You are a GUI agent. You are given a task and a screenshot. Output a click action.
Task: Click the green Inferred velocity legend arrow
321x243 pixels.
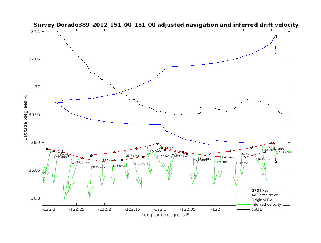click(244, 205)
